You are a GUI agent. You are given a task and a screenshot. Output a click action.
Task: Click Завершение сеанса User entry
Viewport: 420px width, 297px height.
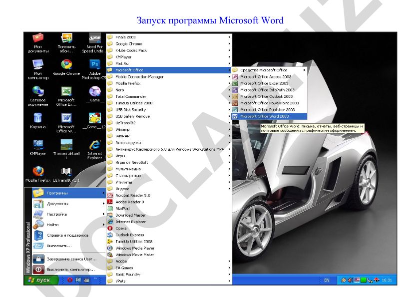(69, 259)
